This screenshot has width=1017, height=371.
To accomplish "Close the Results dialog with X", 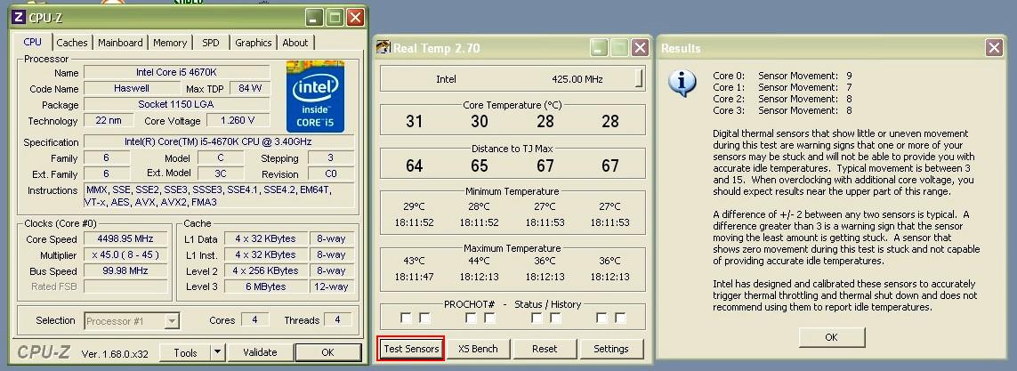I will coord(994,47).
